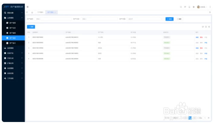Open the 资产盘点 submenu item
Image resolution: width=213 pixels, height=125 pixels.
(x=13, y=43)
